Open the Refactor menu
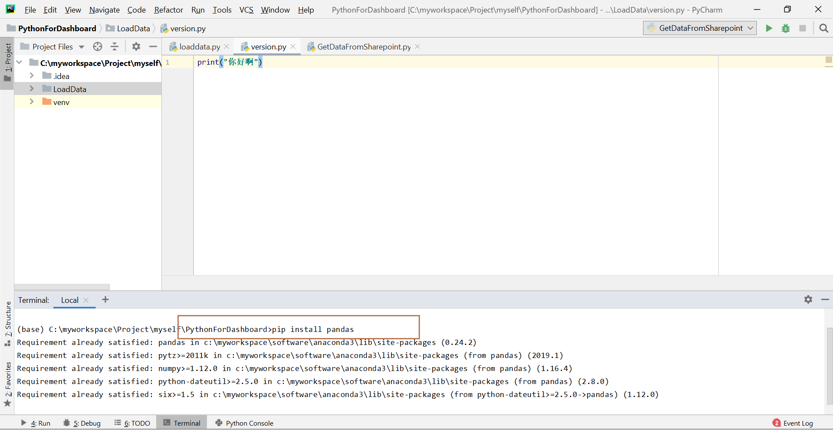 point(169,10)
